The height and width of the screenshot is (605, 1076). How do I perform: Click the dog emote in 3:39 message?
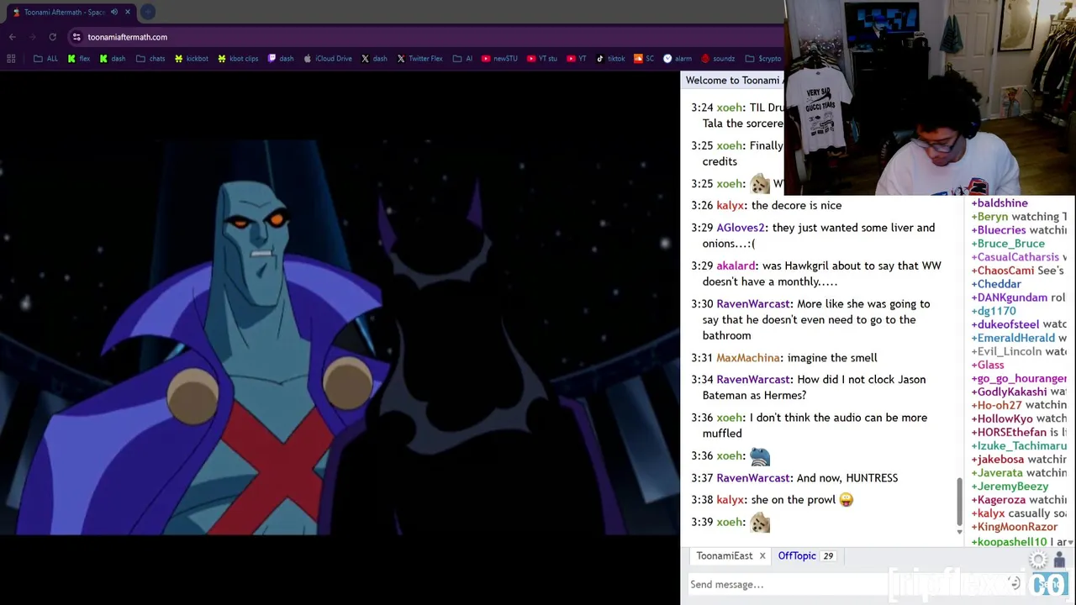760,523
